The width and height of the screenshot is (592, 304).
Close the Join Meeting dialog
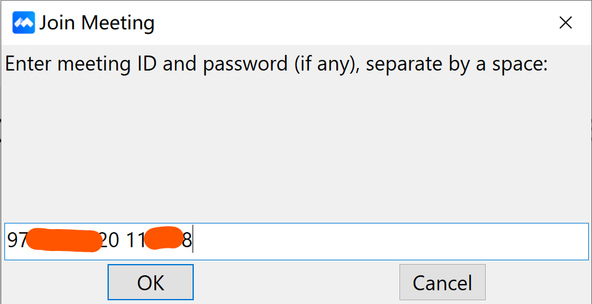click(x=565, y=24)
